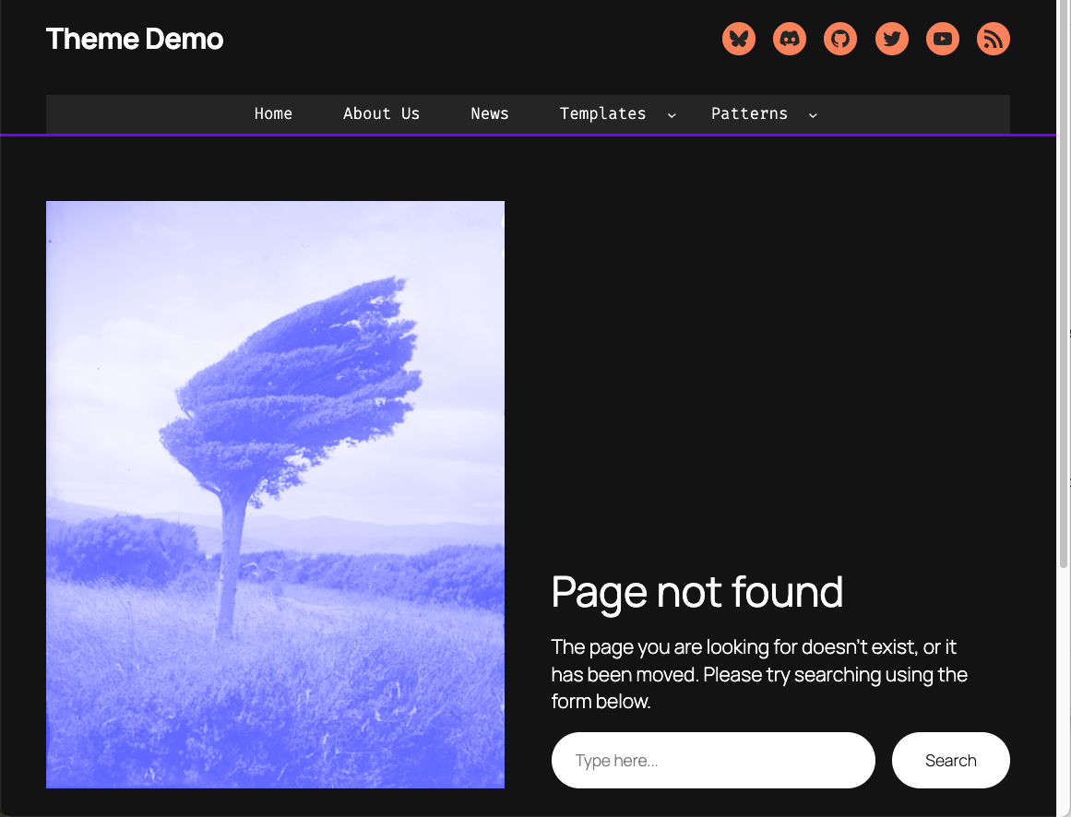Screen dimensions: 1071x817
Task: Select the News navigation item
Action: coord(490,113)
